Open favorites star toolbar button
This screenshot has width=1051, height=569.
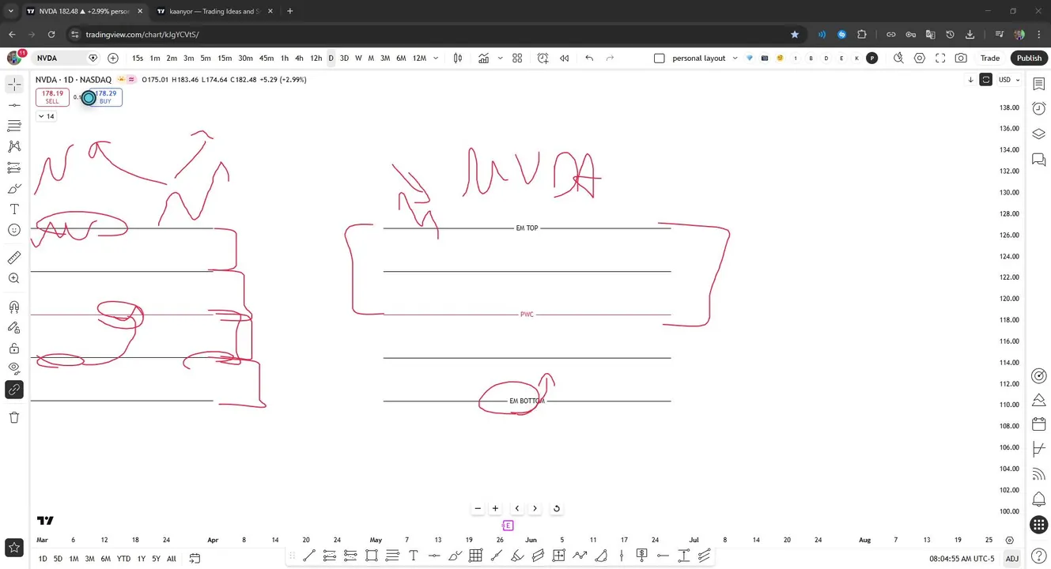point(14,547)
